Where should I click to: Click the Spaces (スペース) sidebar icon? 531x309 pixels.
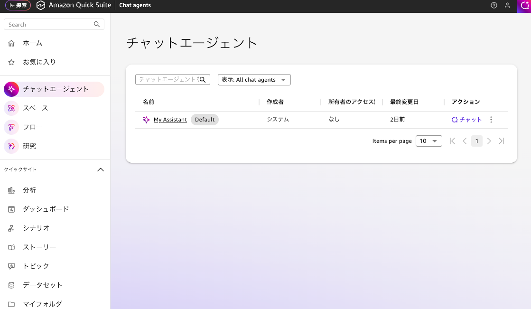[x=11, y=108]
